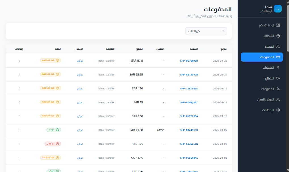
Task: Click the routes dollar sign icon
Action: click(x=278, y=68)
